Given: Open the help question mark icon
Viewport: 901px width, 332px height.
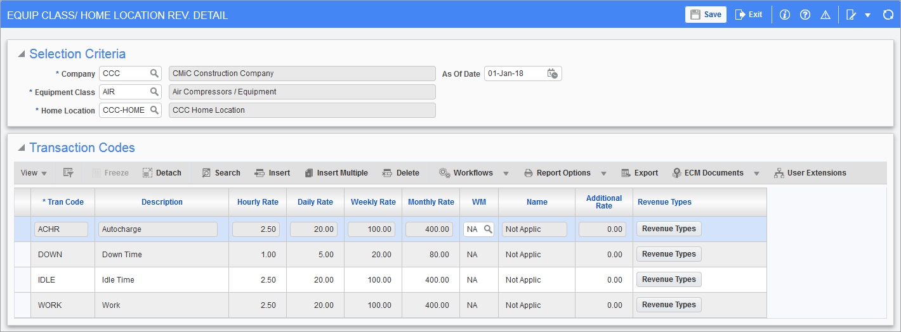Looking at the screenshot, I should tap(805, 15).
